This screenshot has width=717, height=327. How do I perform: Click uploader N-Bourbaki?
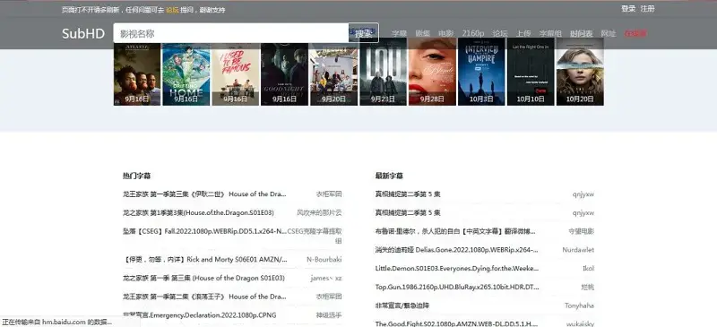click(x=324, y=259)
